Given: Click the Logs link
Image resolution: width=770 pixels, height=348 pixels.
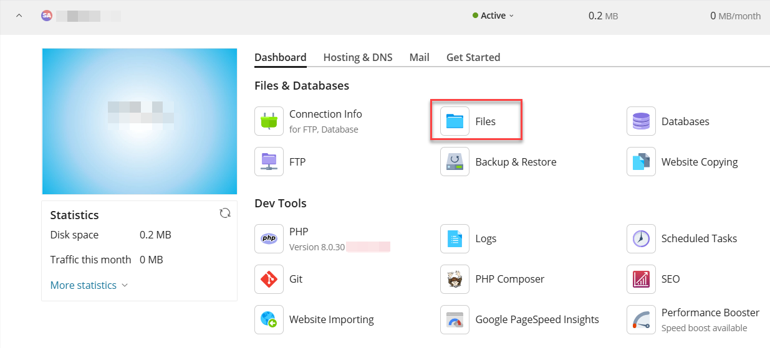Looking at the screenshot, I should pos(486,238).
